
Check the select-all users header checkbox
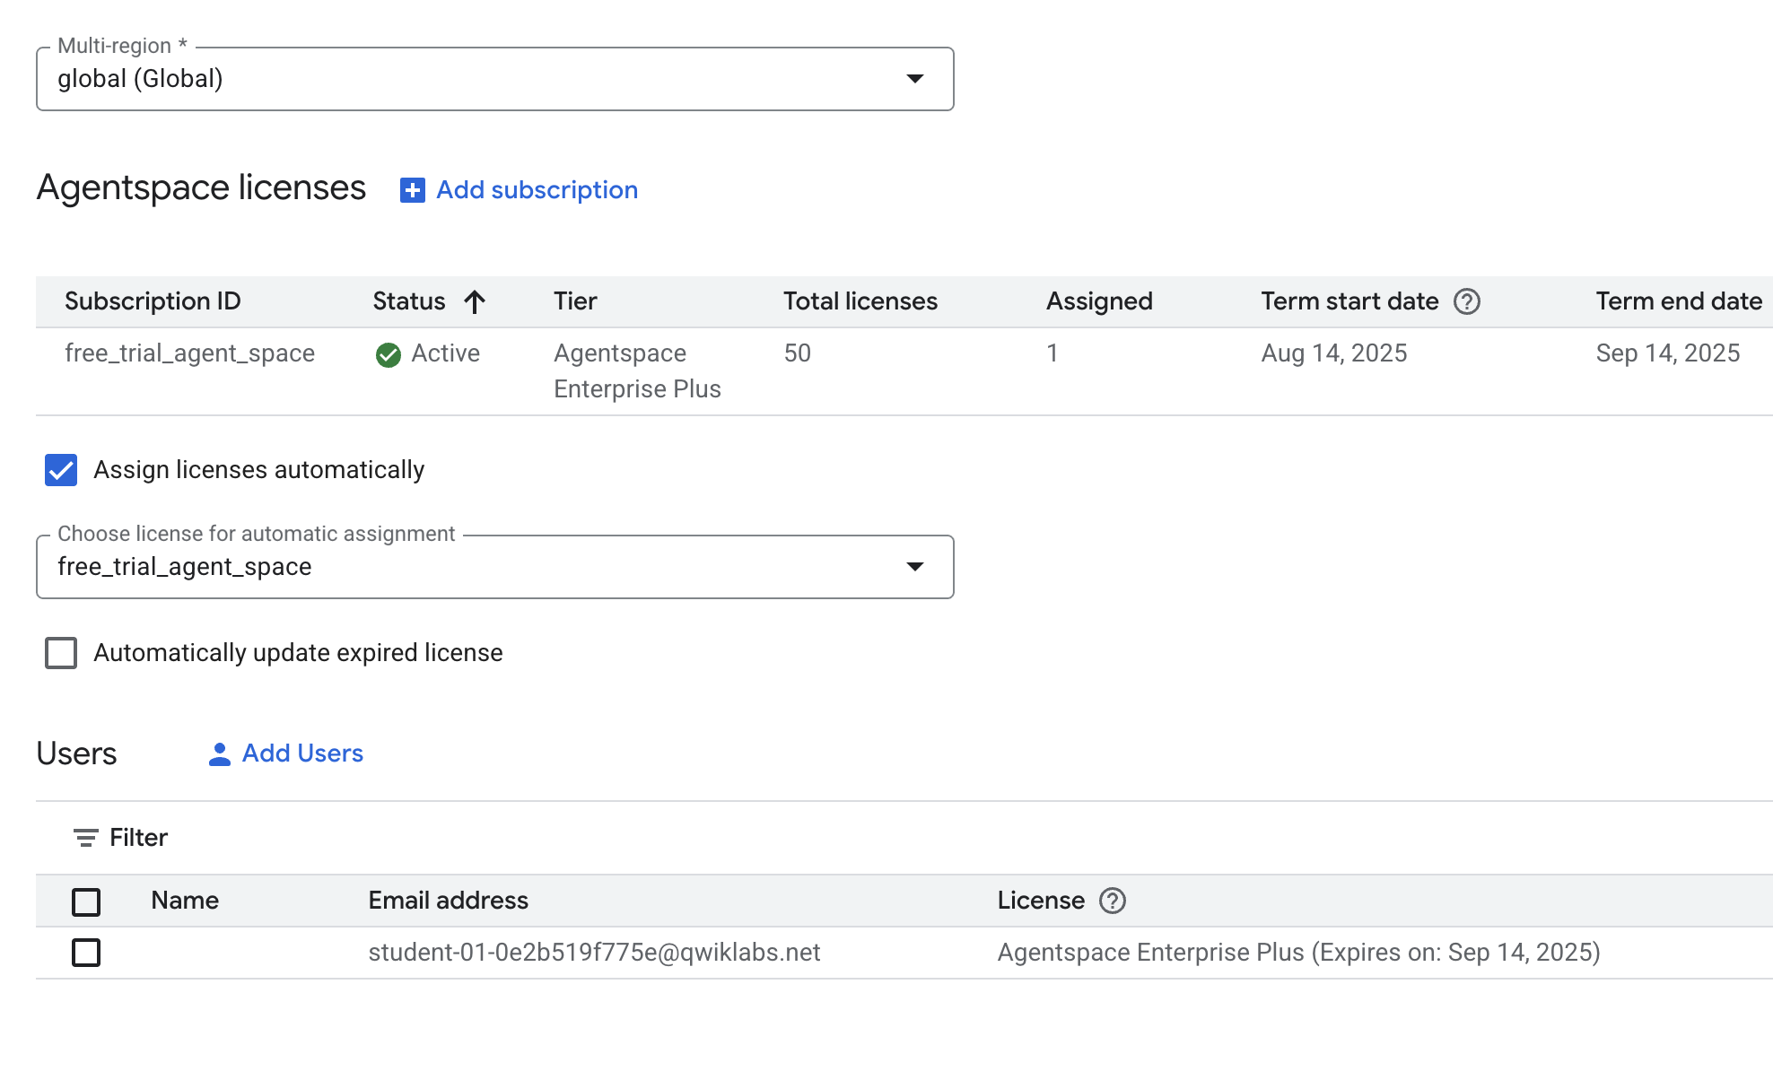[86, 901]
